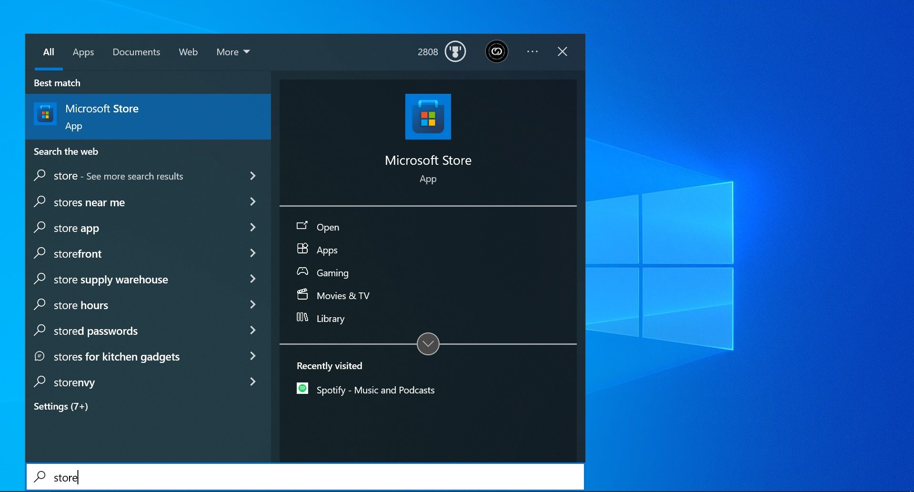Click search icon beside 'storefront'
The height and width of the screenshot is (492, 914).
point(40,253)
